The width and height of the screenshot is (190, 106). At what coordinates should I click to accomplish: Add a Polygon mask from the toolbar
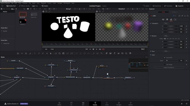tap(85, 53)
